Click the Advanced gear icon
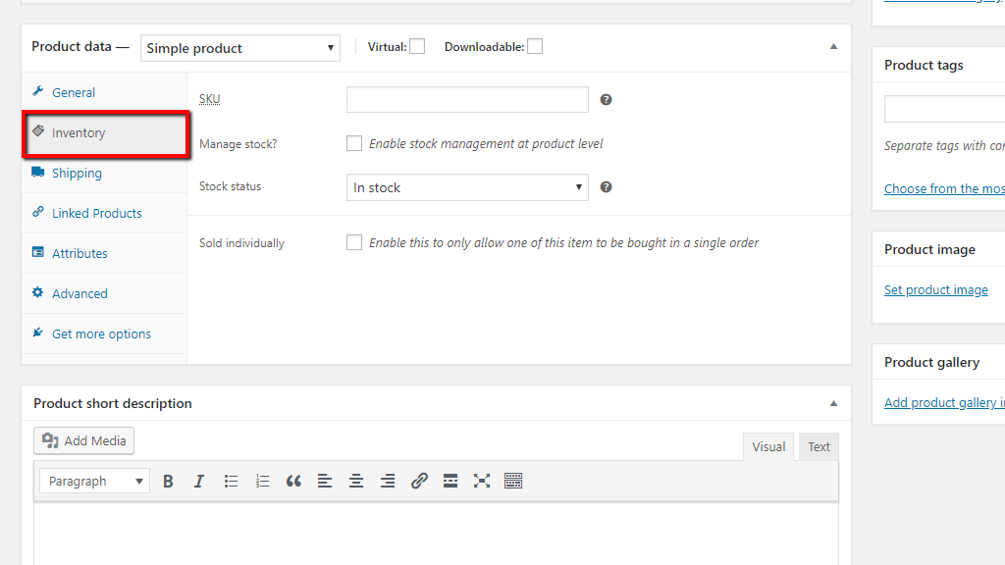Screen dimensions: 1005x565 click(x=38, y=292)
